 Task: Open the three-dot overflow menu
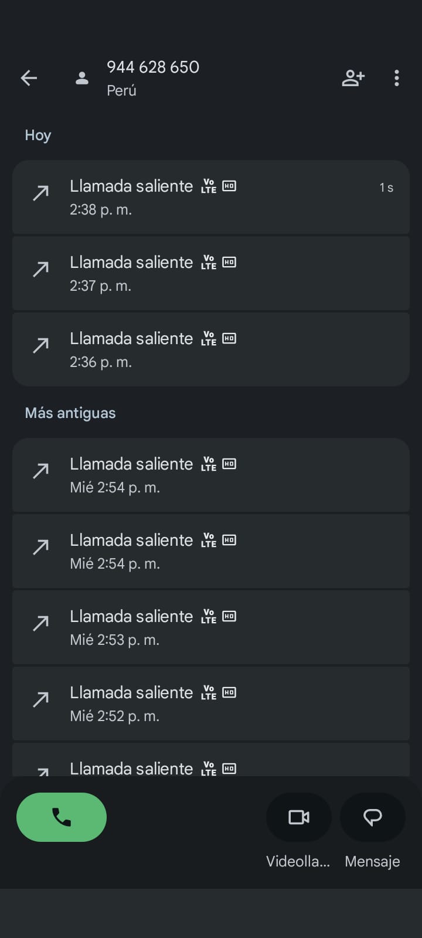[x=397, y=78]
